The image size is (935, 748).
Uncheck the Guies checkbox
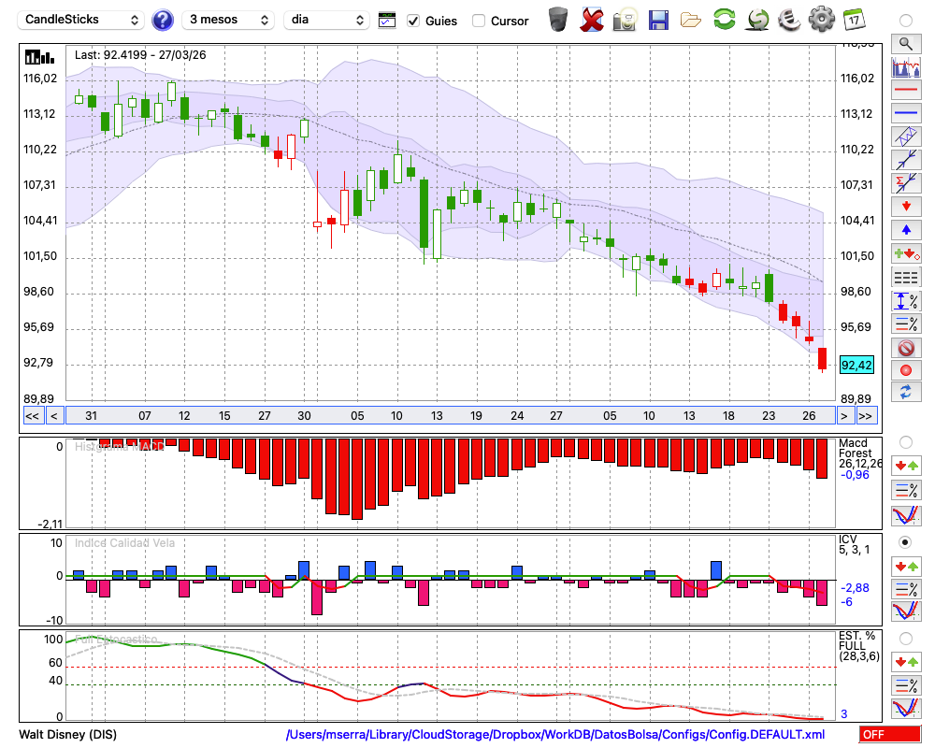(414, 21)
